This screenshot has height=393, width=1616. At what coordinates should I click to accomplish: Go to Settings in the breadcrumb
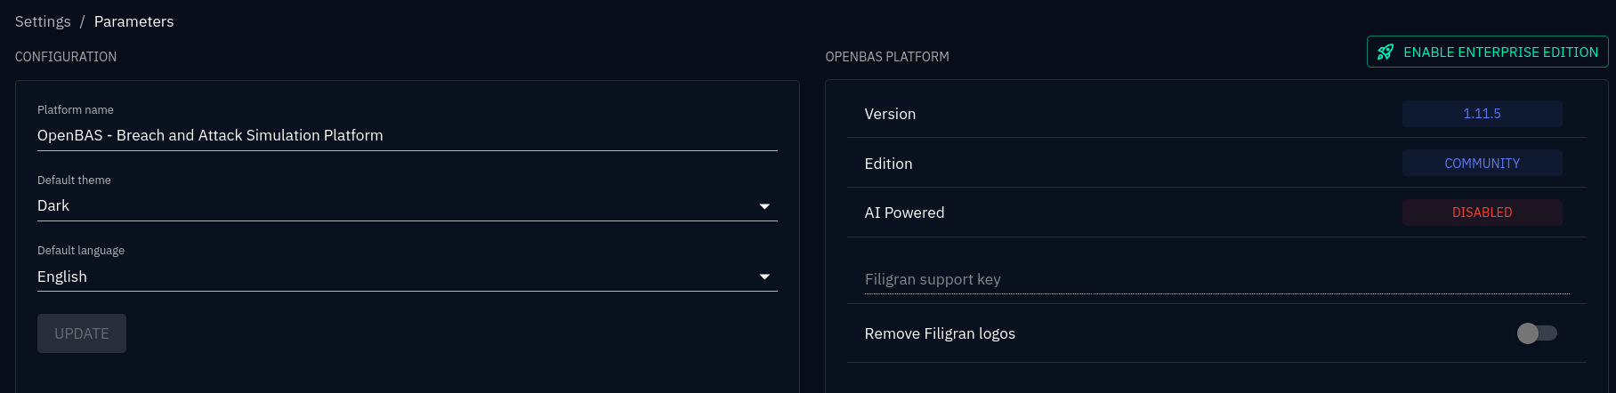(43, 21)
